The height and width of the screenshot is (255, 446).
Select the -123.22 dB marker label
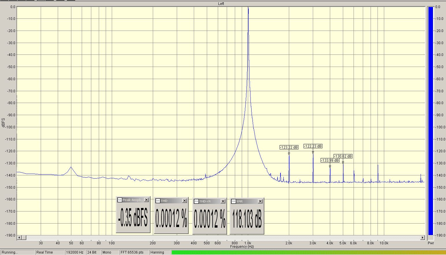289,147
